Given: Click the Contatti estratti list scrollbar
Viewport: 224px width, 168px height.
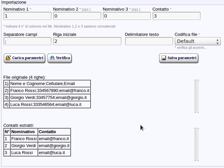Looking at the screenshot, I should (196, 144).
